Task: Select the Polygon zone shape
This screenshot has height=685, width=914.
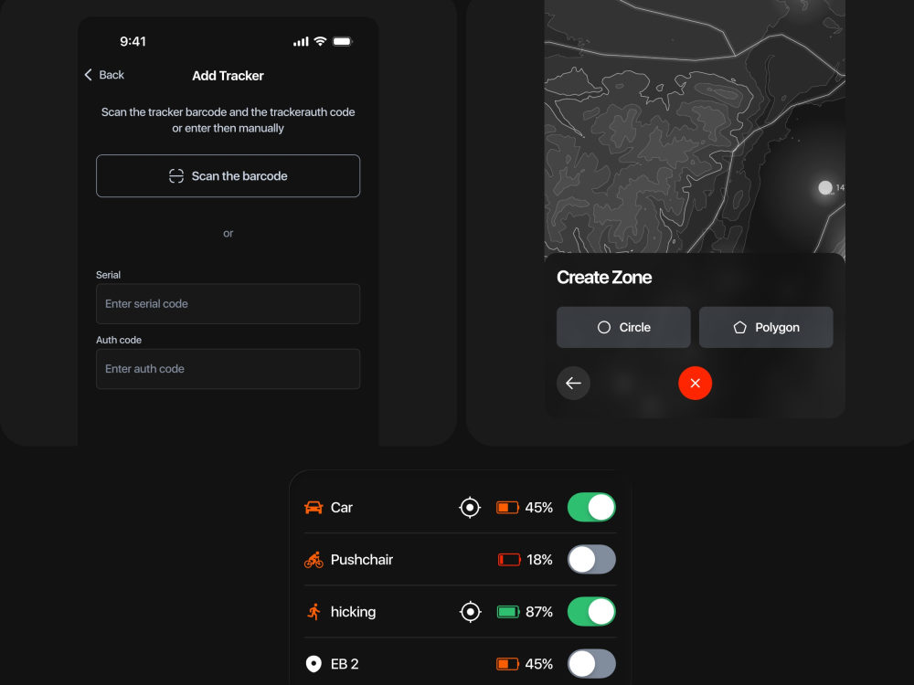Action: (766, 327)
